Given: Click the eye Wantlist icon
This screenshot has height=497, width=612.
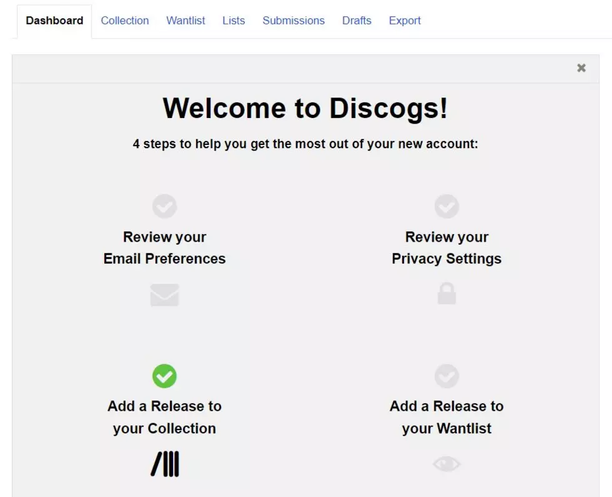Looking at the screenshot, I should coord(447,464).
